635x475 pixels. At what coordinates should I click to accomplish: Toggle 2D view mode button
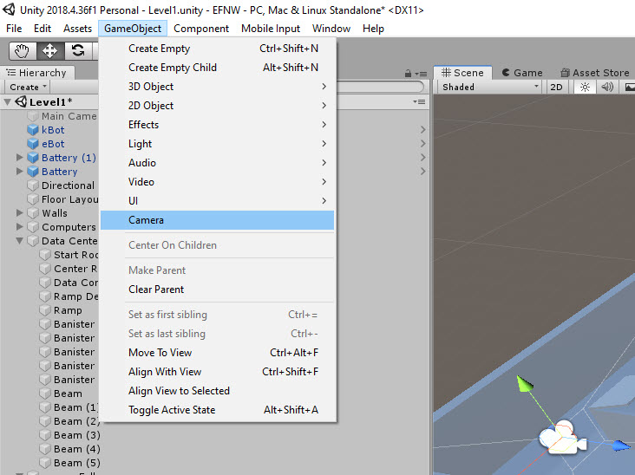point(557,87)
